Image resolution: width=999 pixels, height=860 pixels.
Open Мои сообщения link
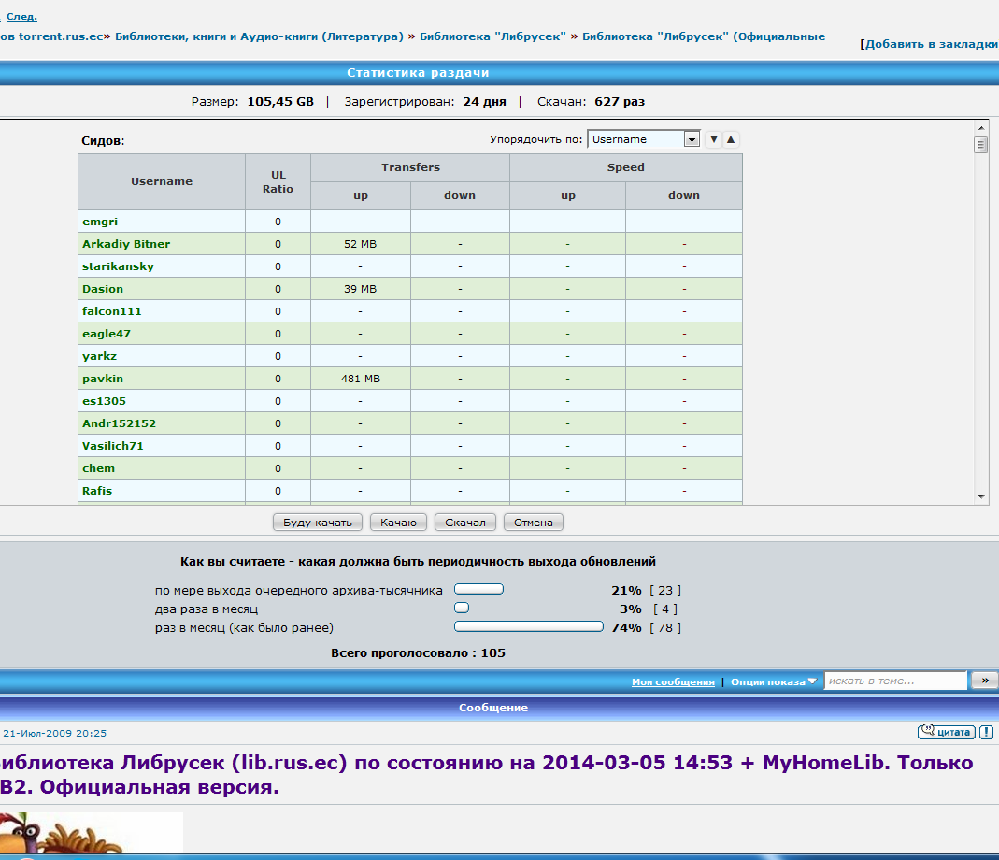click(673, 681)
